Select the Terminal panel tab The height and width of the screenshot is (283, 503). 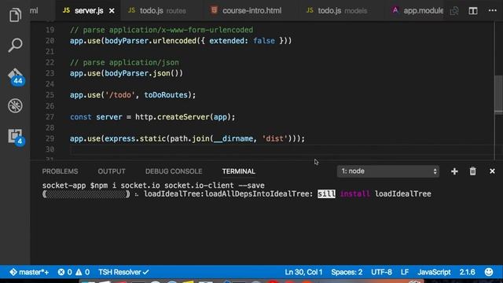point(239,171)
